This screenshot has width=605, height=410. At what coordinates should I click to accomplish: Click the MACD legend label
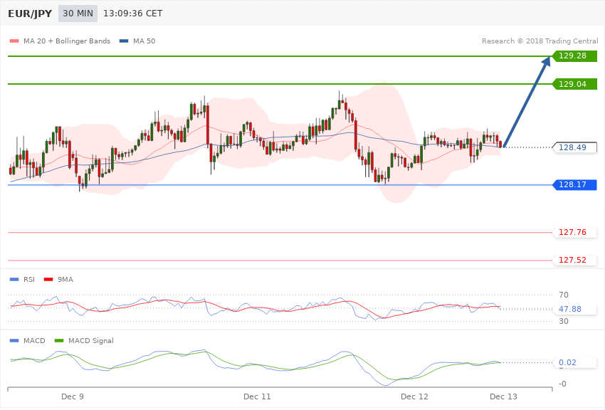(x=34, y=340)
